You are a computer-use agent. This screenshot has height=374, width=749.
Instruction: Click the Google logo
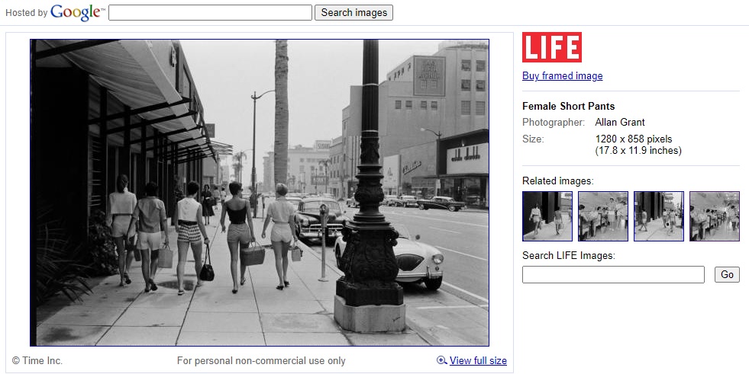tap(76, 12)
